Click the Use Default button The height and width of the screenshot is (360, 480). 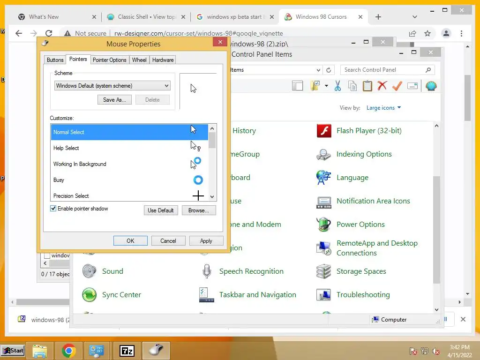tap(161, 210)
